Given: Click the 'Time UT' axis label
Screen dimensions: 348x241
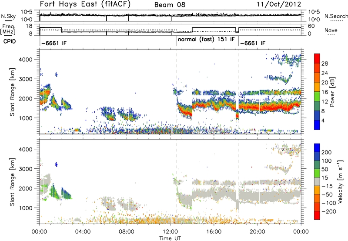Looking at the screenshot, I should pos(170,238).
